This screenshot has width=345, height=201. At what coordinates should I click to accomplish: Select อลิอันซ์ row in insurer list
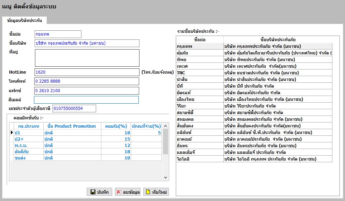coord(254,132)
